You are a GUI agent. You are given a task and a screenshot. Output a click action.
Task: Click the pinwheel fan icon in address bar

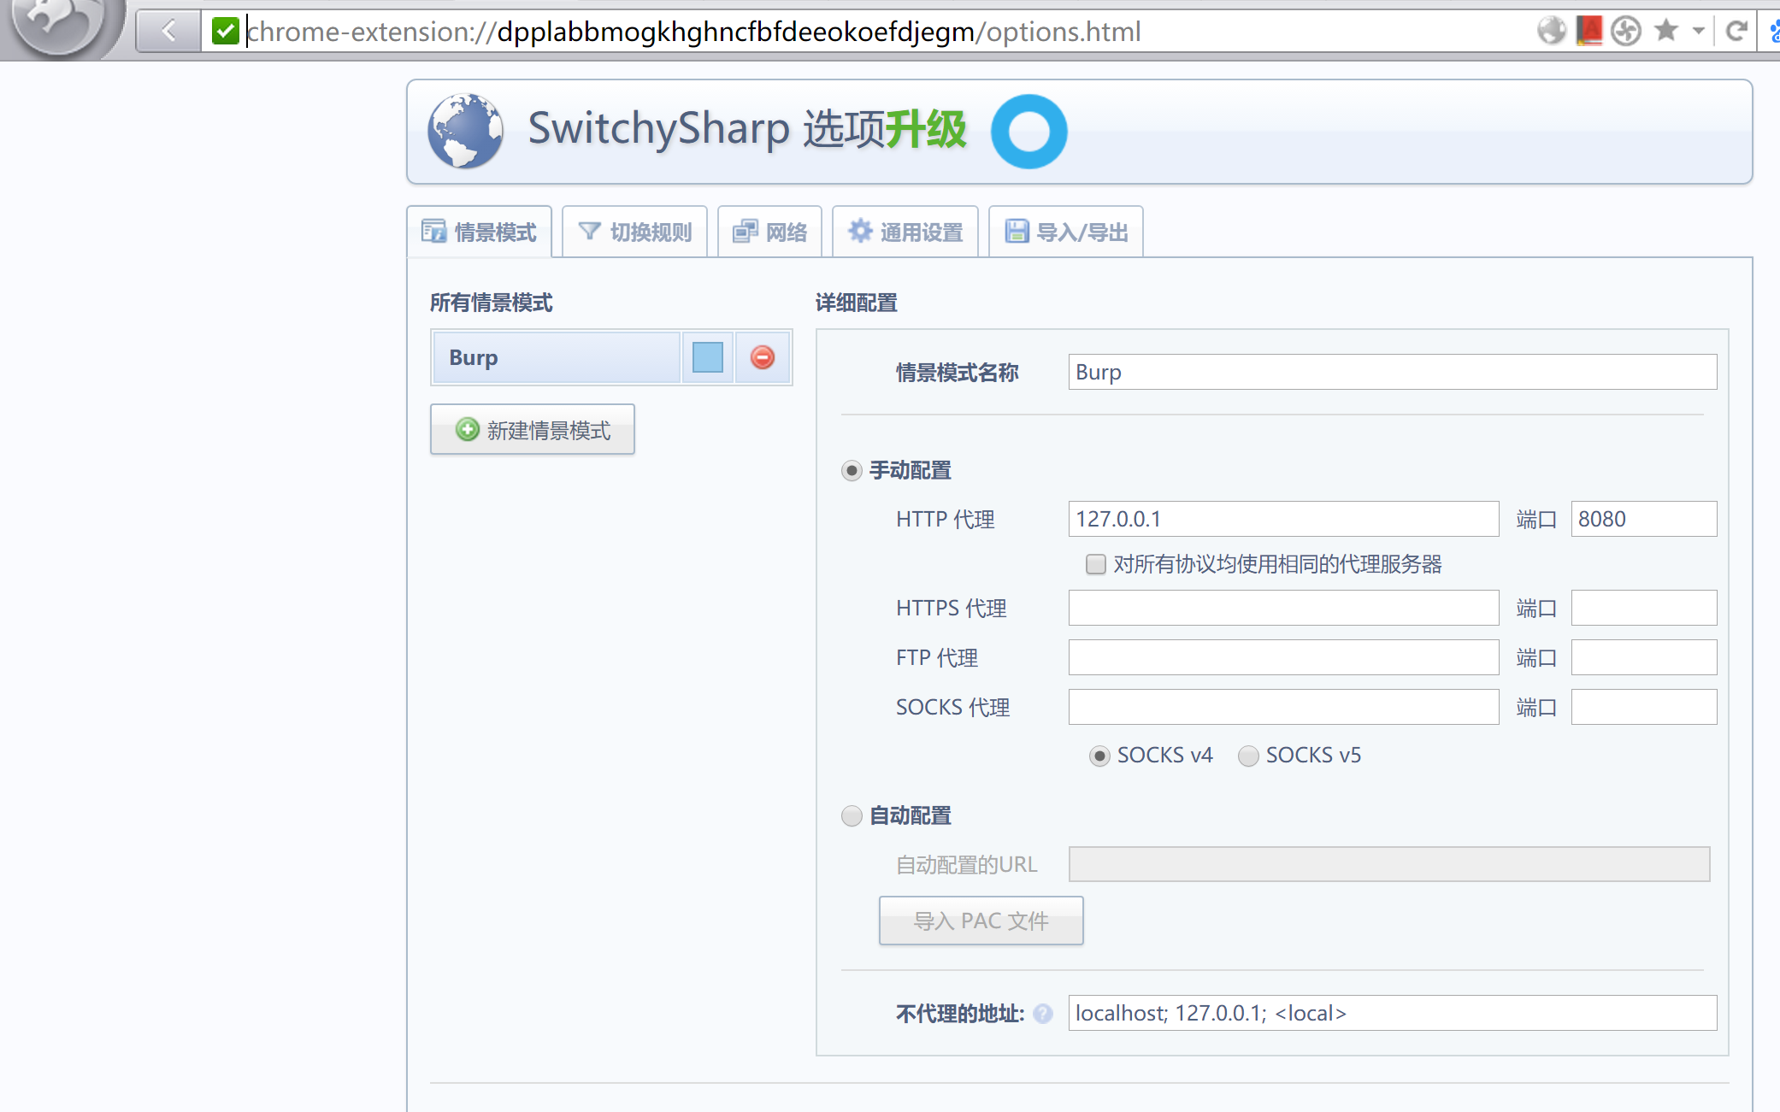click(x=1626, y=31)
